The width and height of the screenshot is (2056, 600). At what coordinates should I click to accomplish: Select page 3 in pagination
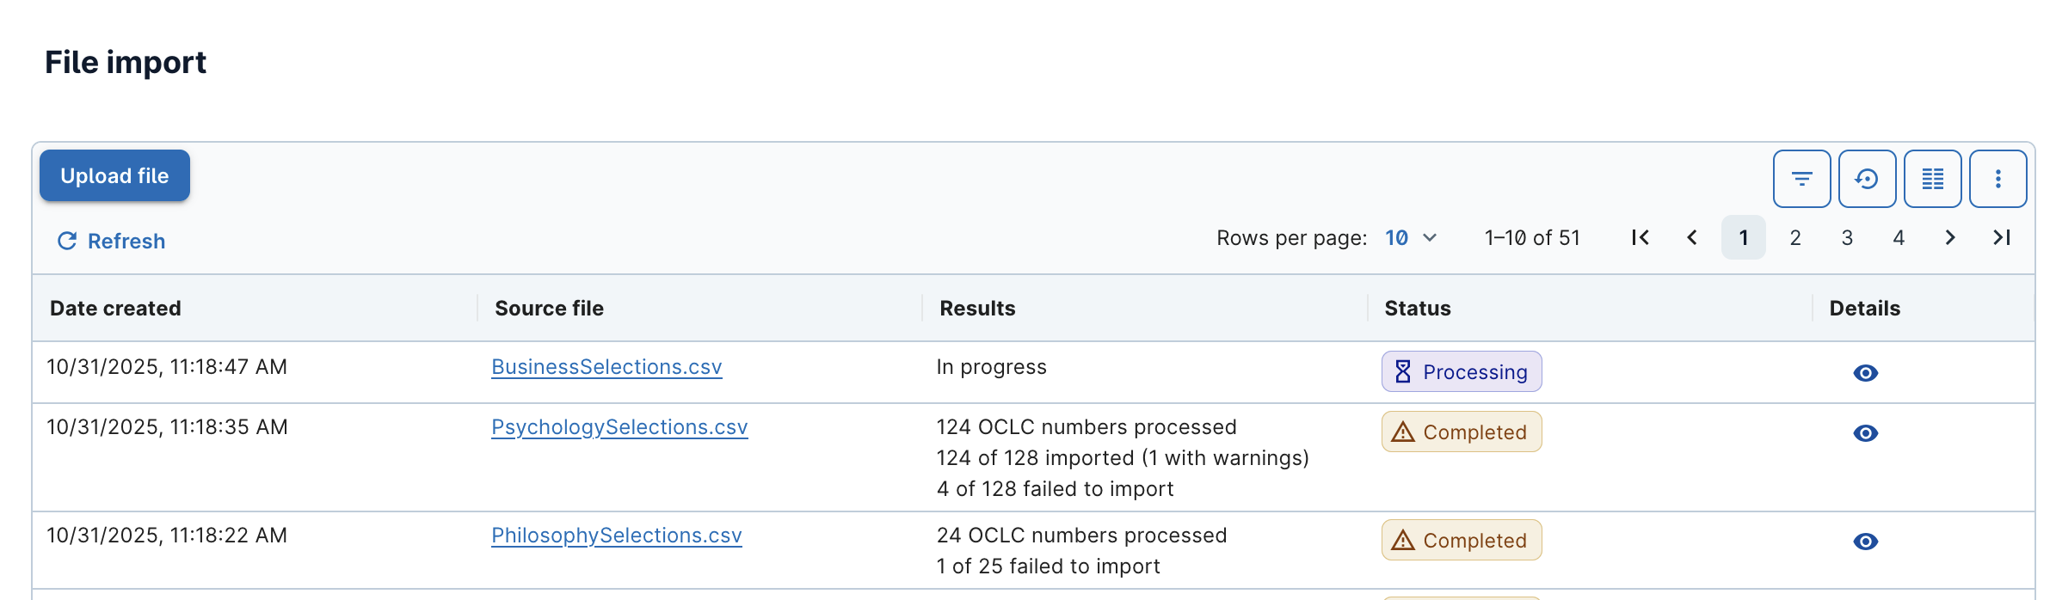pos(1847,238)
